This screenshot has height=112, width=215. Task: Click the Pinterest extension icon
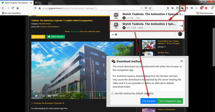point(206,8)
